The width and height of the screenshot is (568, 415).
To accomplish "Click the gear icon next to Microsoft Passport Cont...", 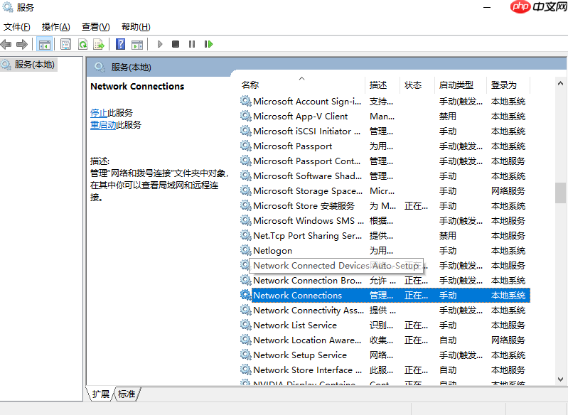I will point(245,161).
